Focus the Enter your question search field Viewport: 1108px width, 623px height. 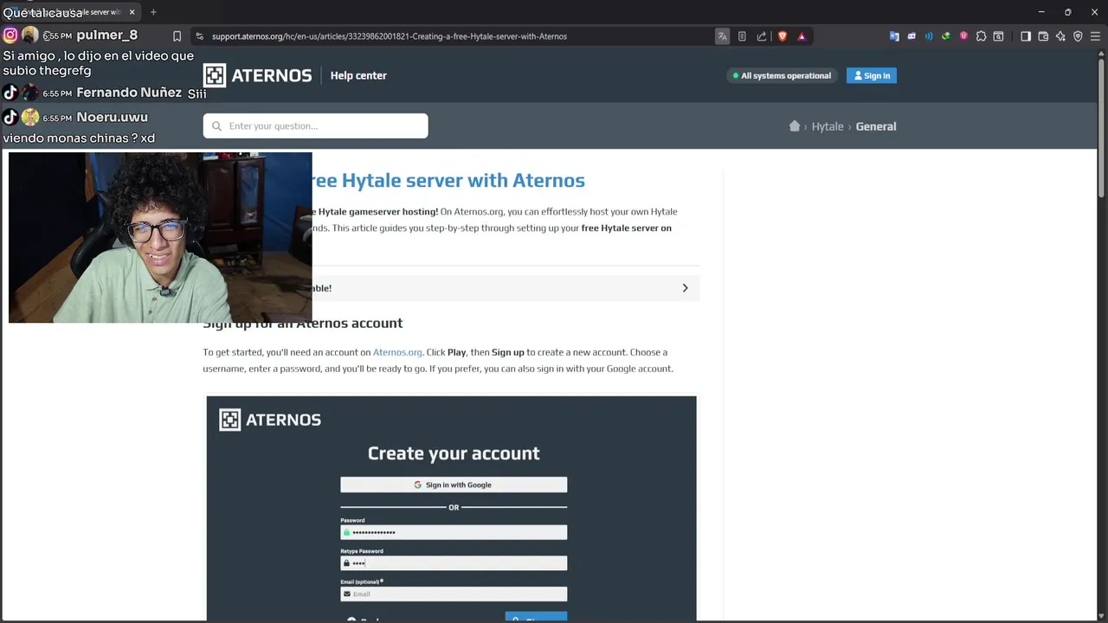pyautogui.click(x=315, y=125)
